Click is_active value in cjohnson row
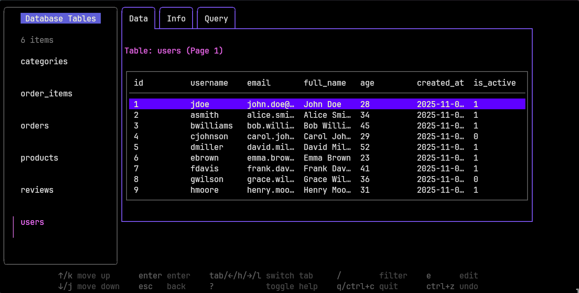 coord(476,136)
